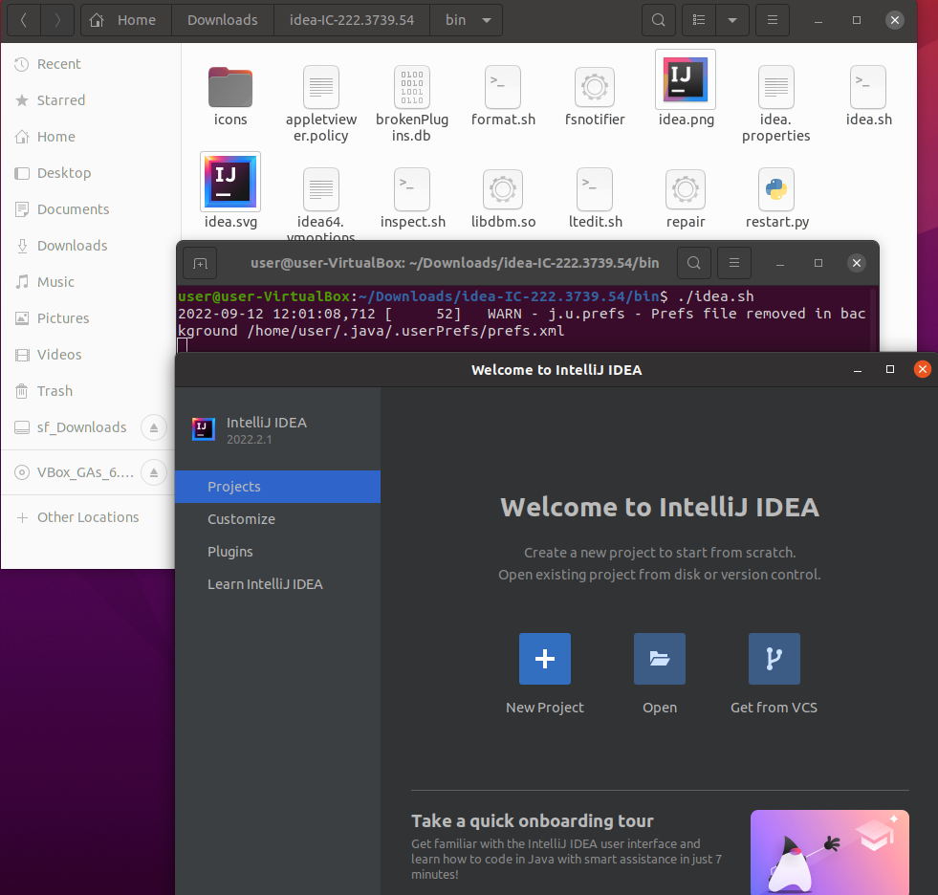
Task: Select the fsnotifier executable
Action: tap(595, 96)
